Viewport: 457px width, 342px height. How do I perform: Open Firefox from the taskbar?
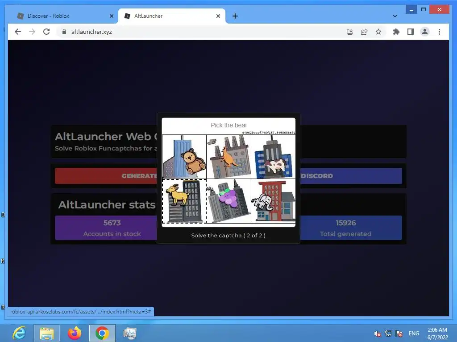coord(75,333)
